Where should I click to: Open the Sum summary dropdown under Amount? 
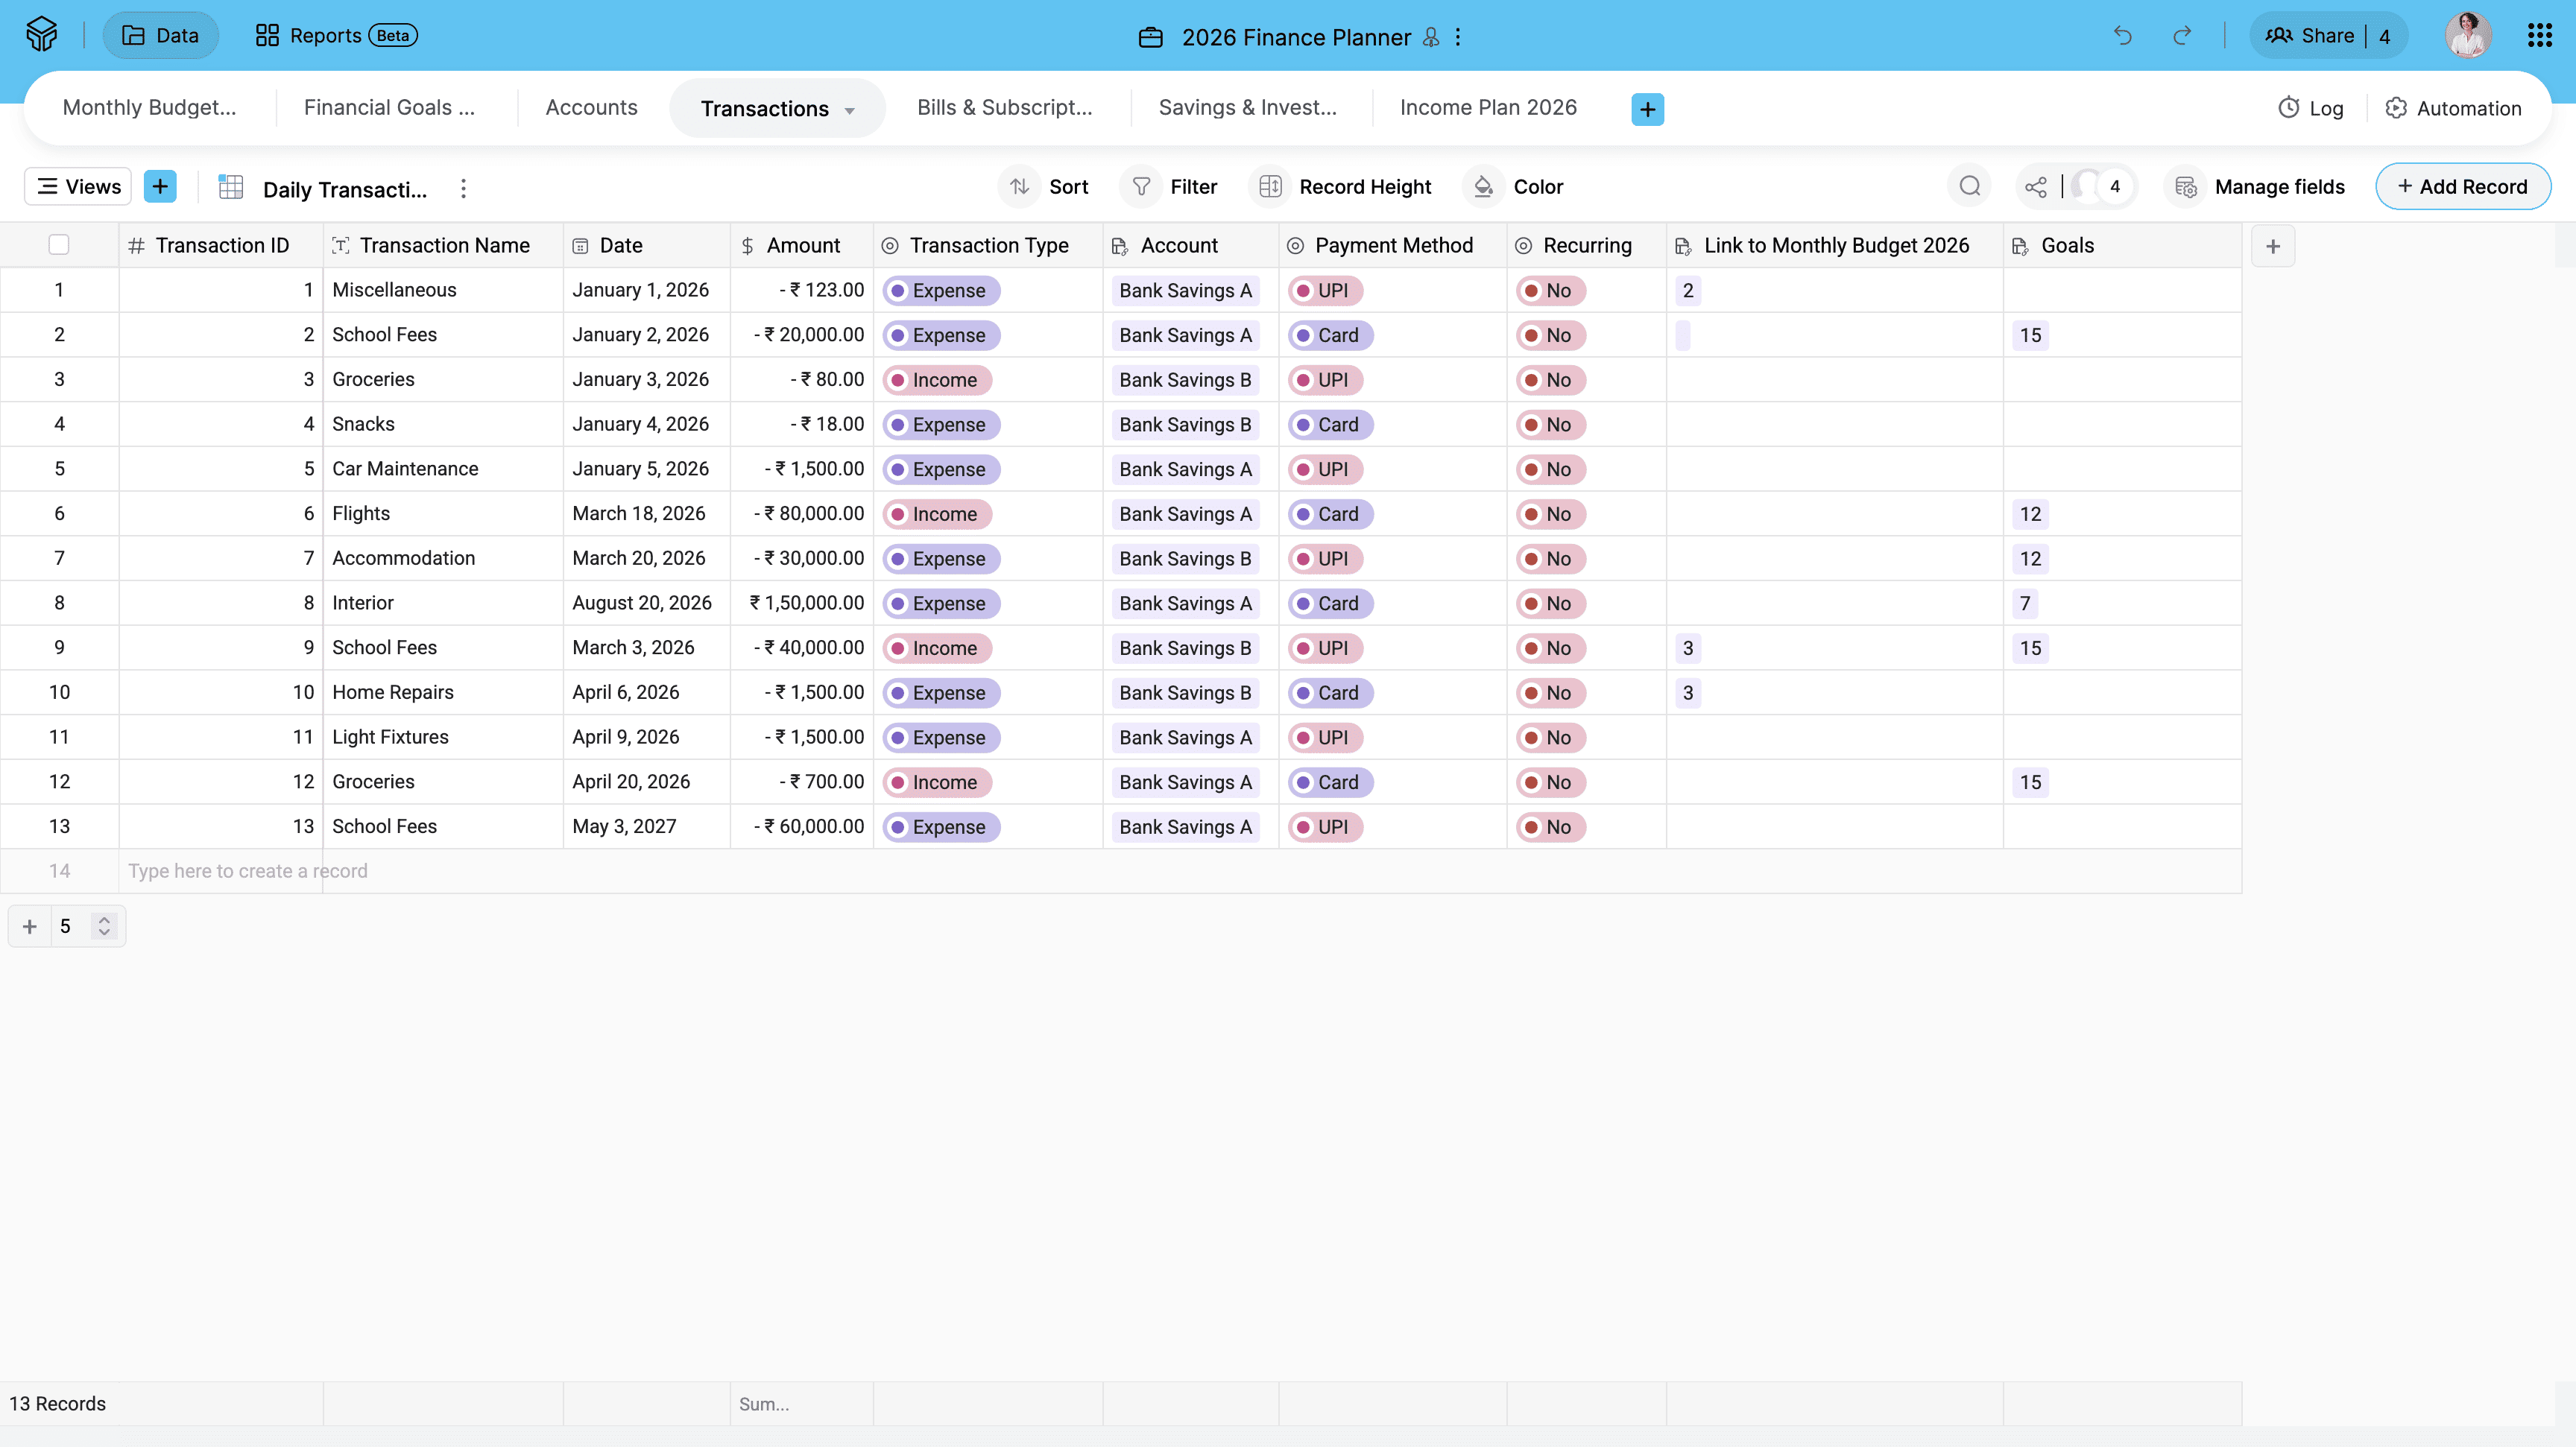click(x=764, y=1403)
